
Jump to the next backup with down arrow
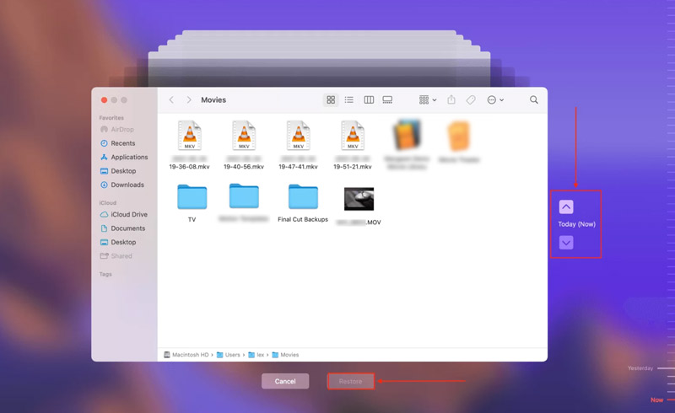click(x=566, y=243)
